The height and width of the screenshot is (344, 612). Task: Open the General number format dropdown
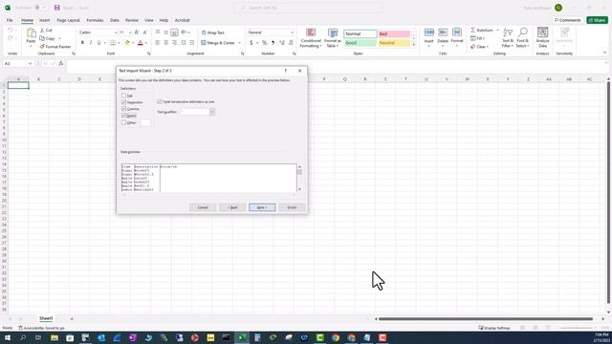292,32
